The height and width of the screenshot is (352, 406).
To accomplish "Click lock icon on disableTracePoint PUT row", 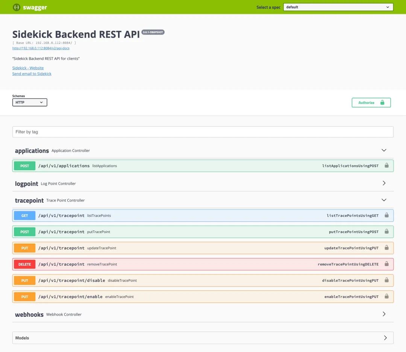I will [x=386, y=280].
